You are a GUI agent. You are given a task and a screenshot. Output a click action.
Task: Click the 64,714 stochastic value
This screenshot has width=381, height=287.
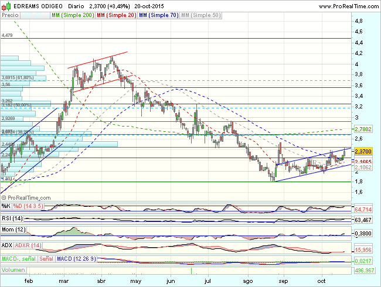(363, 209)
